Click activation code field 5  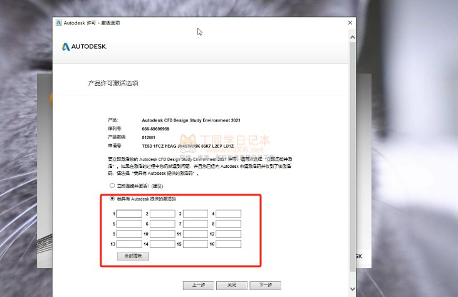click(x=130, y=224)
